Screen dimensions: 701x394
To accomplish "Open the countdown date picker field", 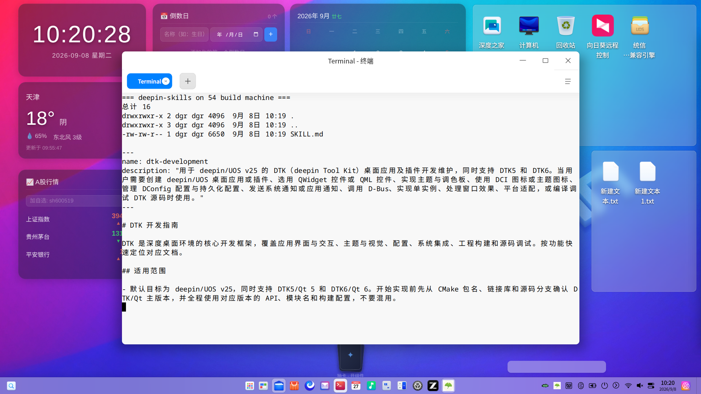I will [x=237, y=34].
